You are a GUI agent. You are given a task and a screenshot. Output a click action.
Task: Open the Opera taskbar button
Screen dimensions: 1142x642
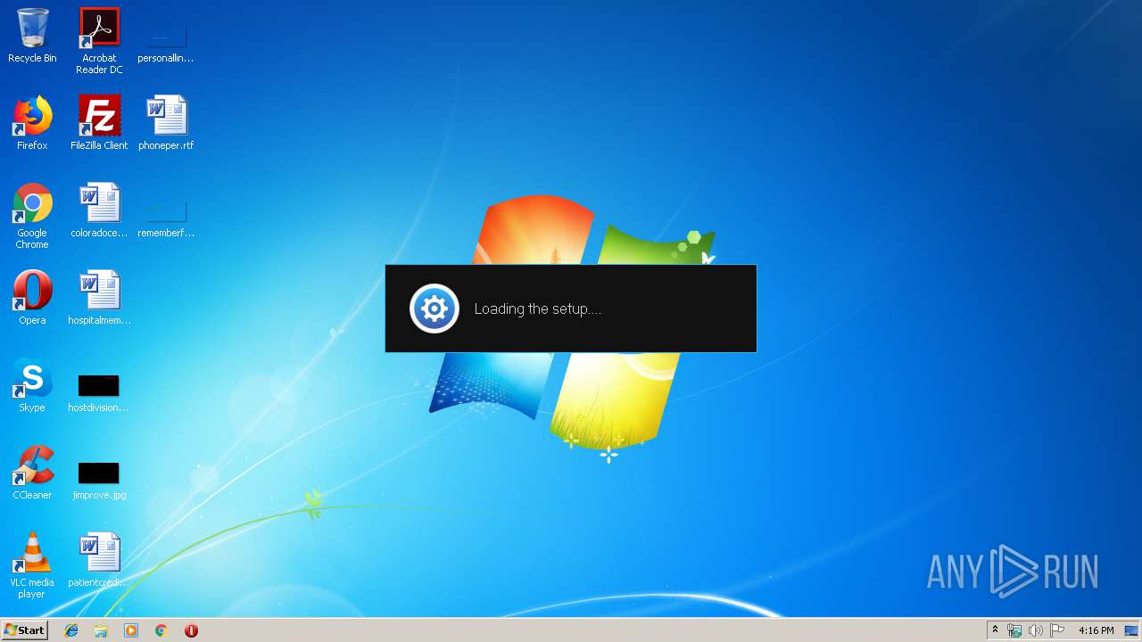tap(191, 630)
